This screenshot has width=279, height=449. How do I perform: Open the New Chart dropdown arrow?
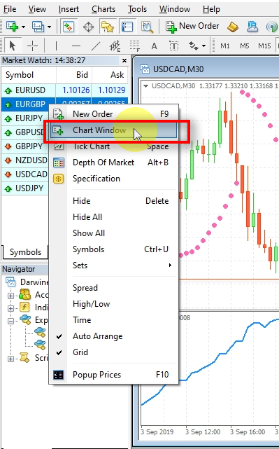pyautogui.click(x=24, y=27)
